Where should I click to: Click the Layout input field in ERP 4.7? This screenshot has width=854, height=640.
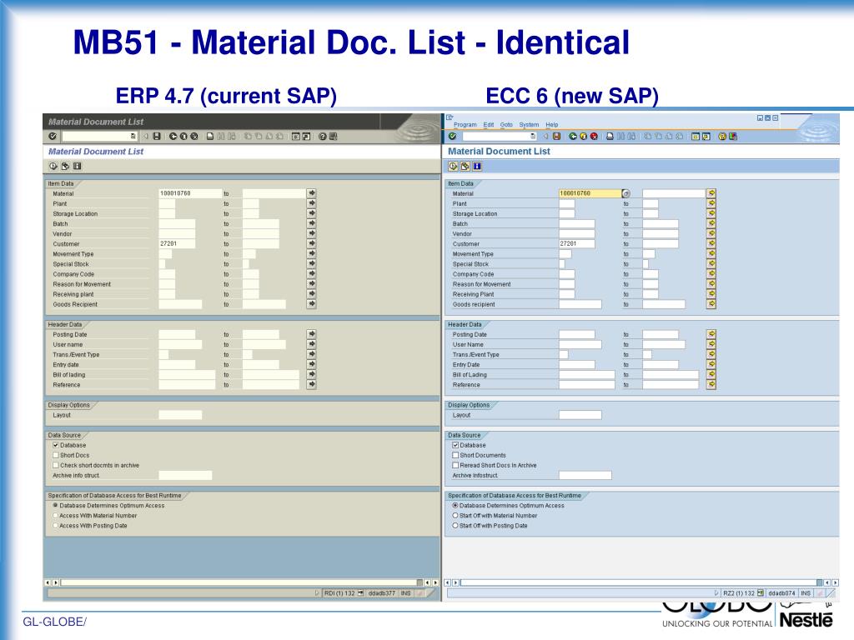180,415
